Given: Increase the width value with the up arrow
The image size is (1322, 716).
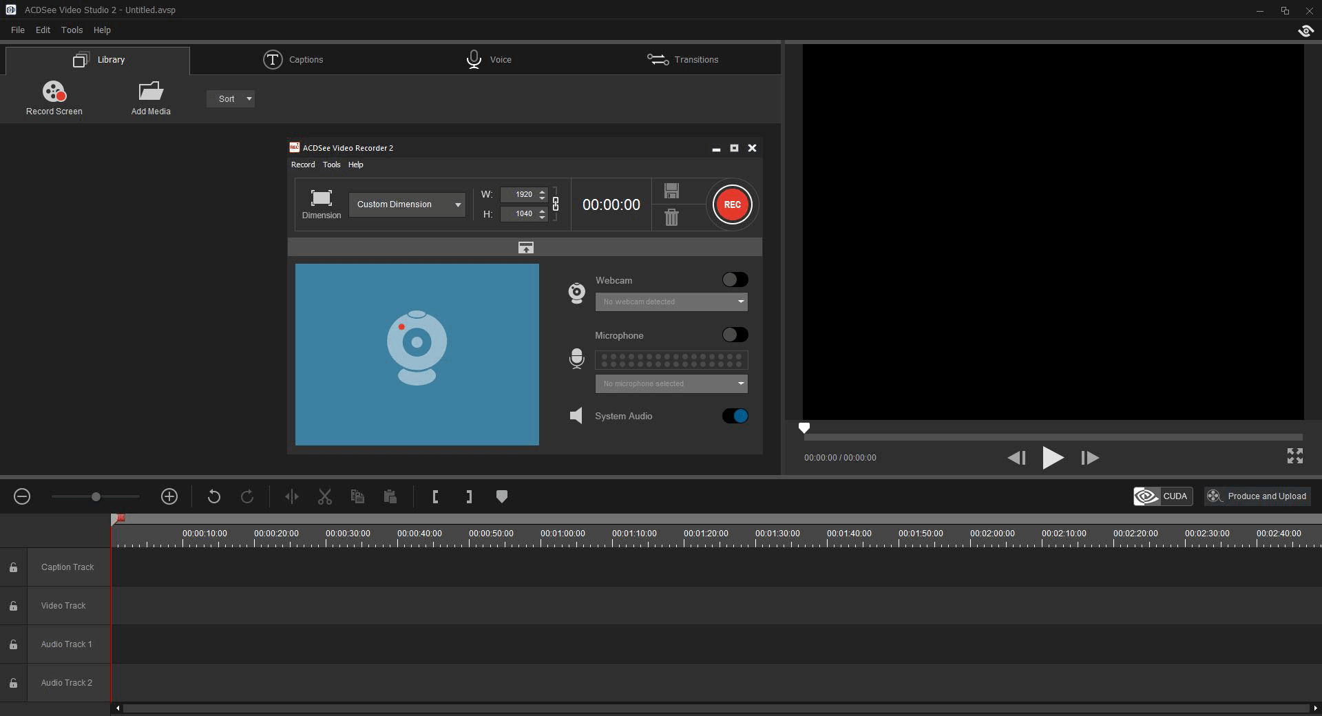Looking at the screenshot, I should (543, 191).
